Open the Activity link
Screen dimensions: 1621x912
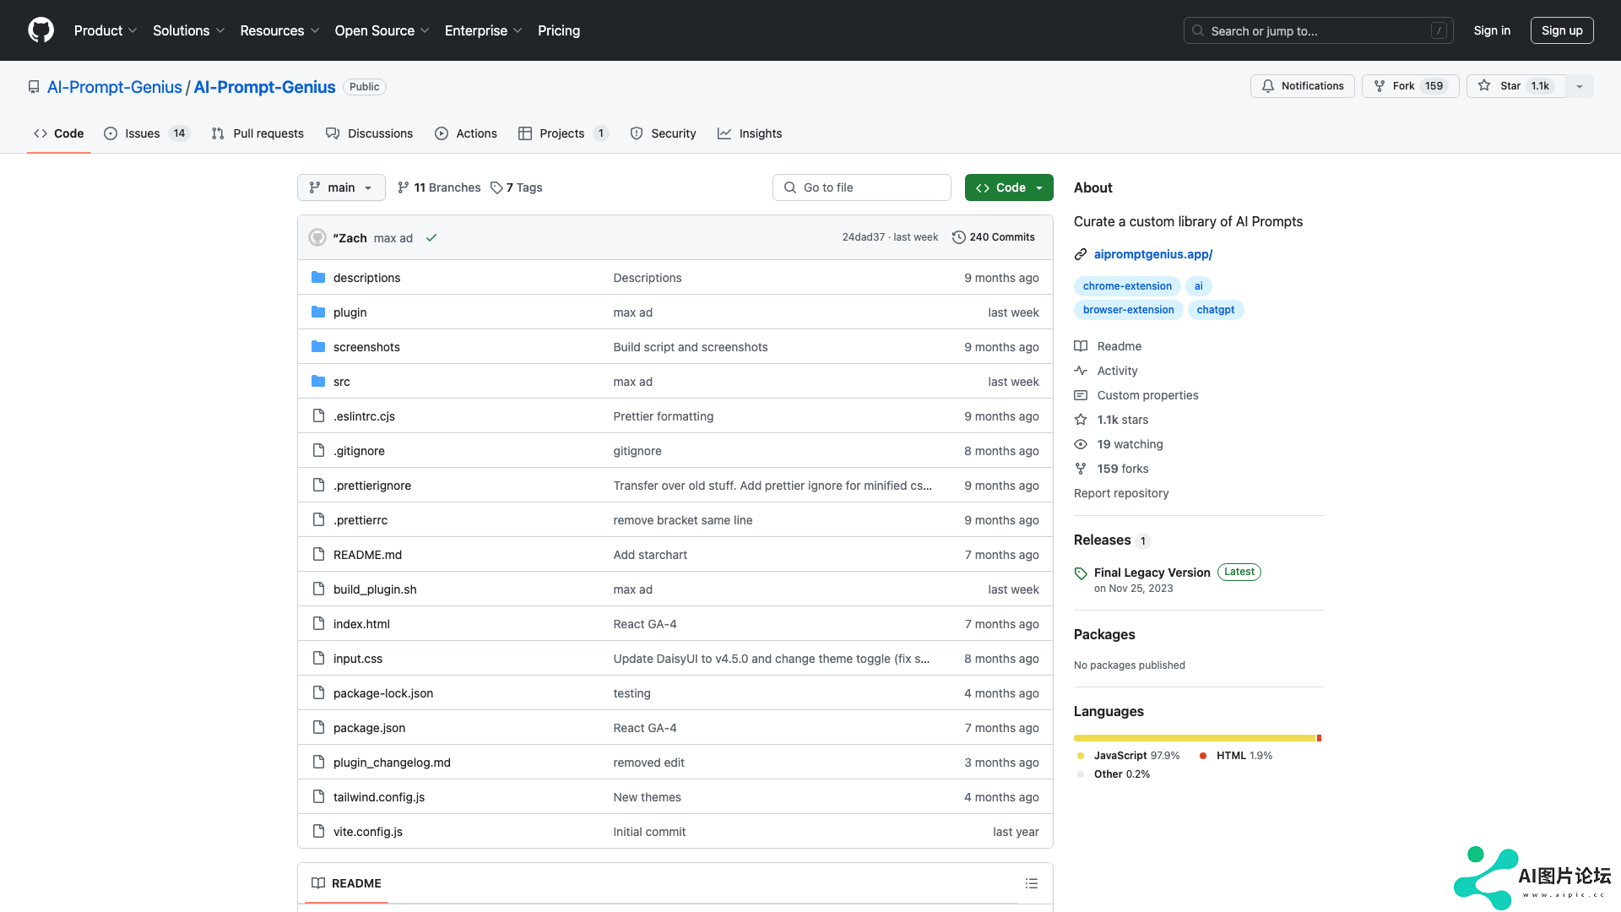[x=1106, y=371]
